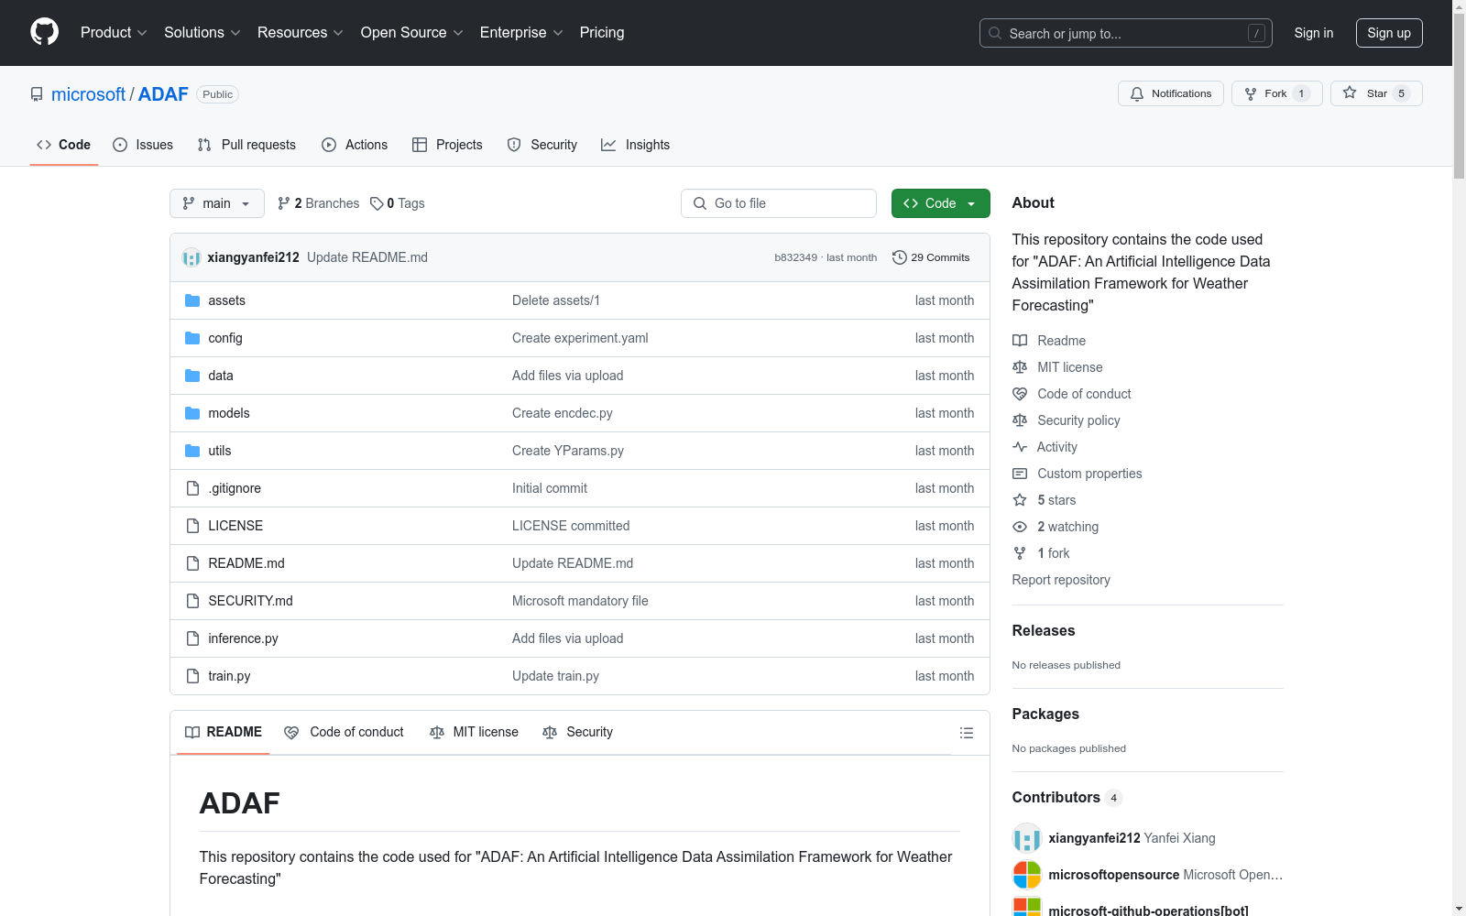The image size is (1466, 916).
Task: Click the star icon beside 5 stars
Action: [1020, 500]
